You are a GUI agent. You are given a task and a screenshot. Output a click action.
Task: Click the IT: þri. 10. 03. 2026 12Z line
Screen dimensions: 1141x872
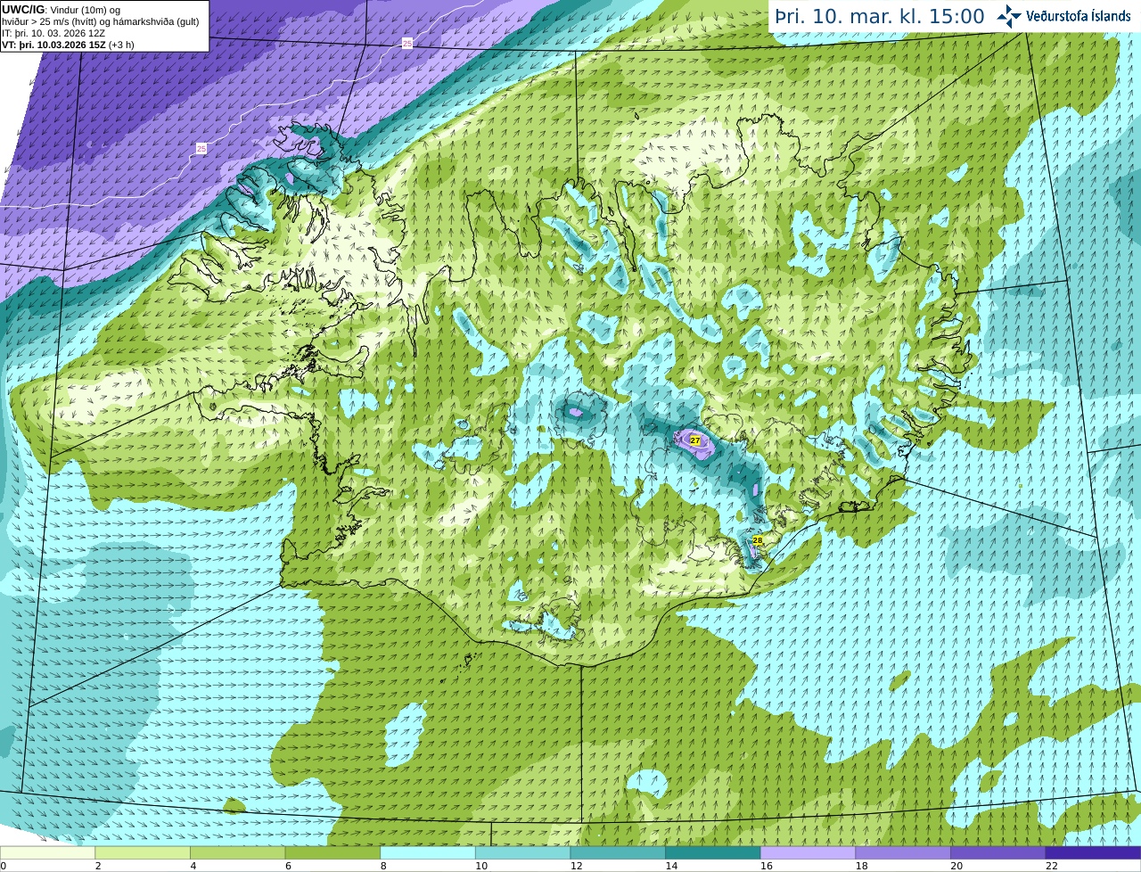[x=53, y=33]
